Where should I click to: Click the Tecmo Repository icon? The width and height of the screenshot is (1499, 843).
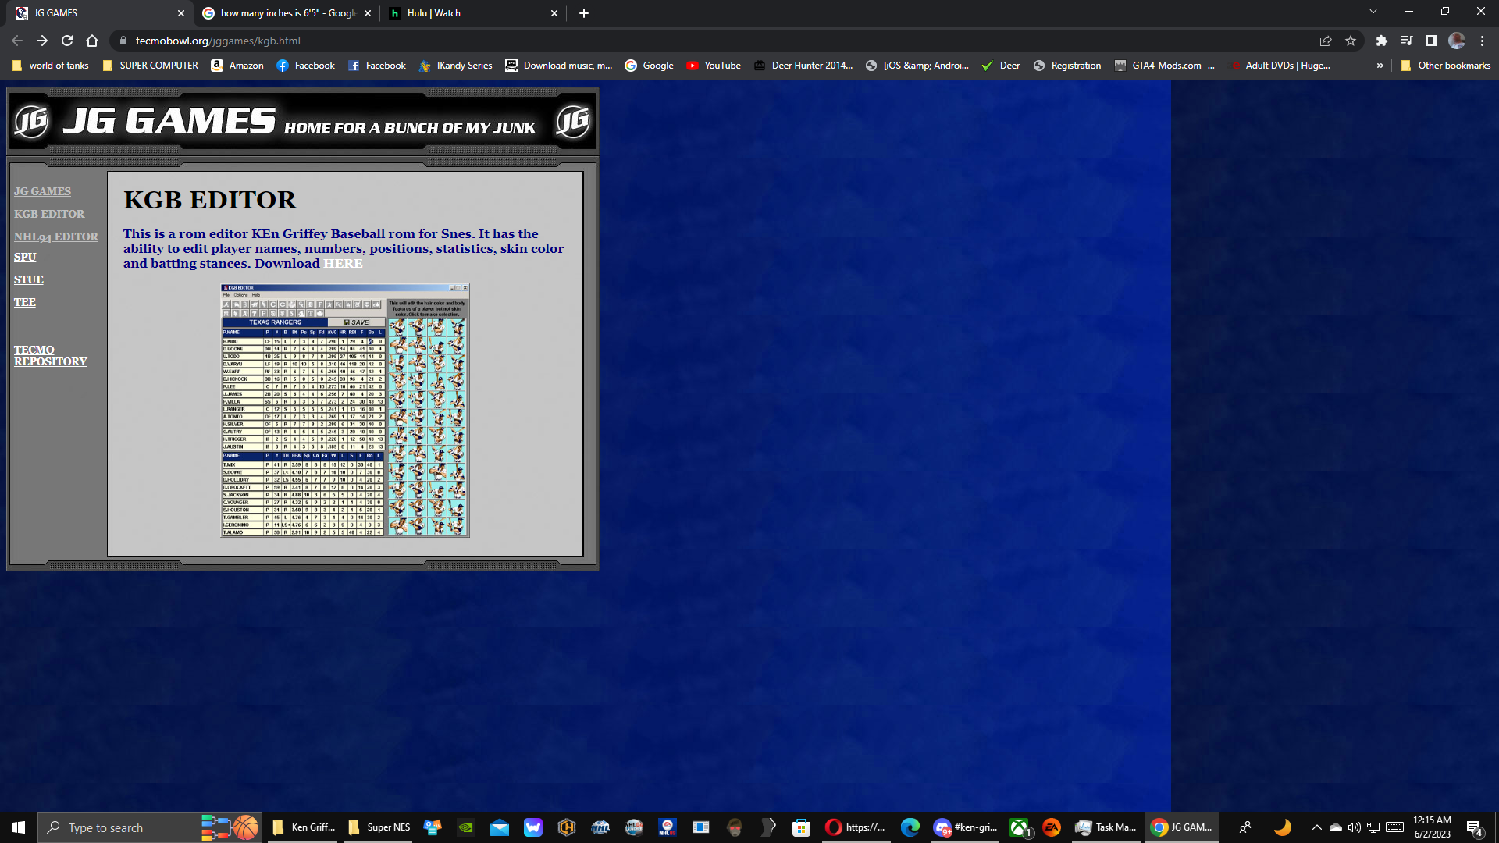pyautogui.click(x=49, y=355)
